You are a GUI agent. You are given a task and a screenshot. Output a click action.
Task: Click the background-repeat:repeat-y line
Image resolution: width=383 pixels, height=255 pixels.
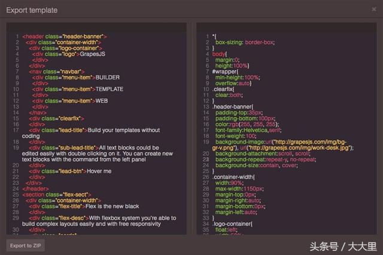(266, 159)
